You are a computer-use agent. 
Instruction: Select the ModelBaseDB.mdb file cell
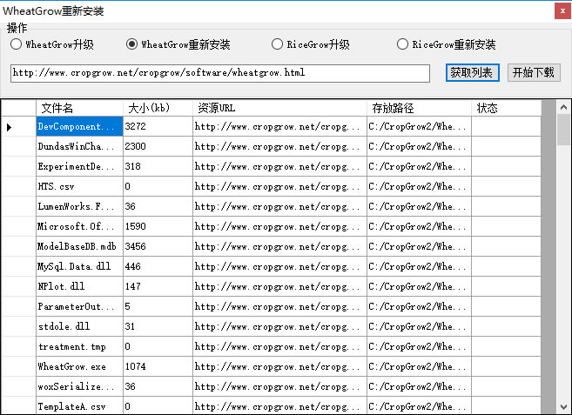(x=79, y=247)
